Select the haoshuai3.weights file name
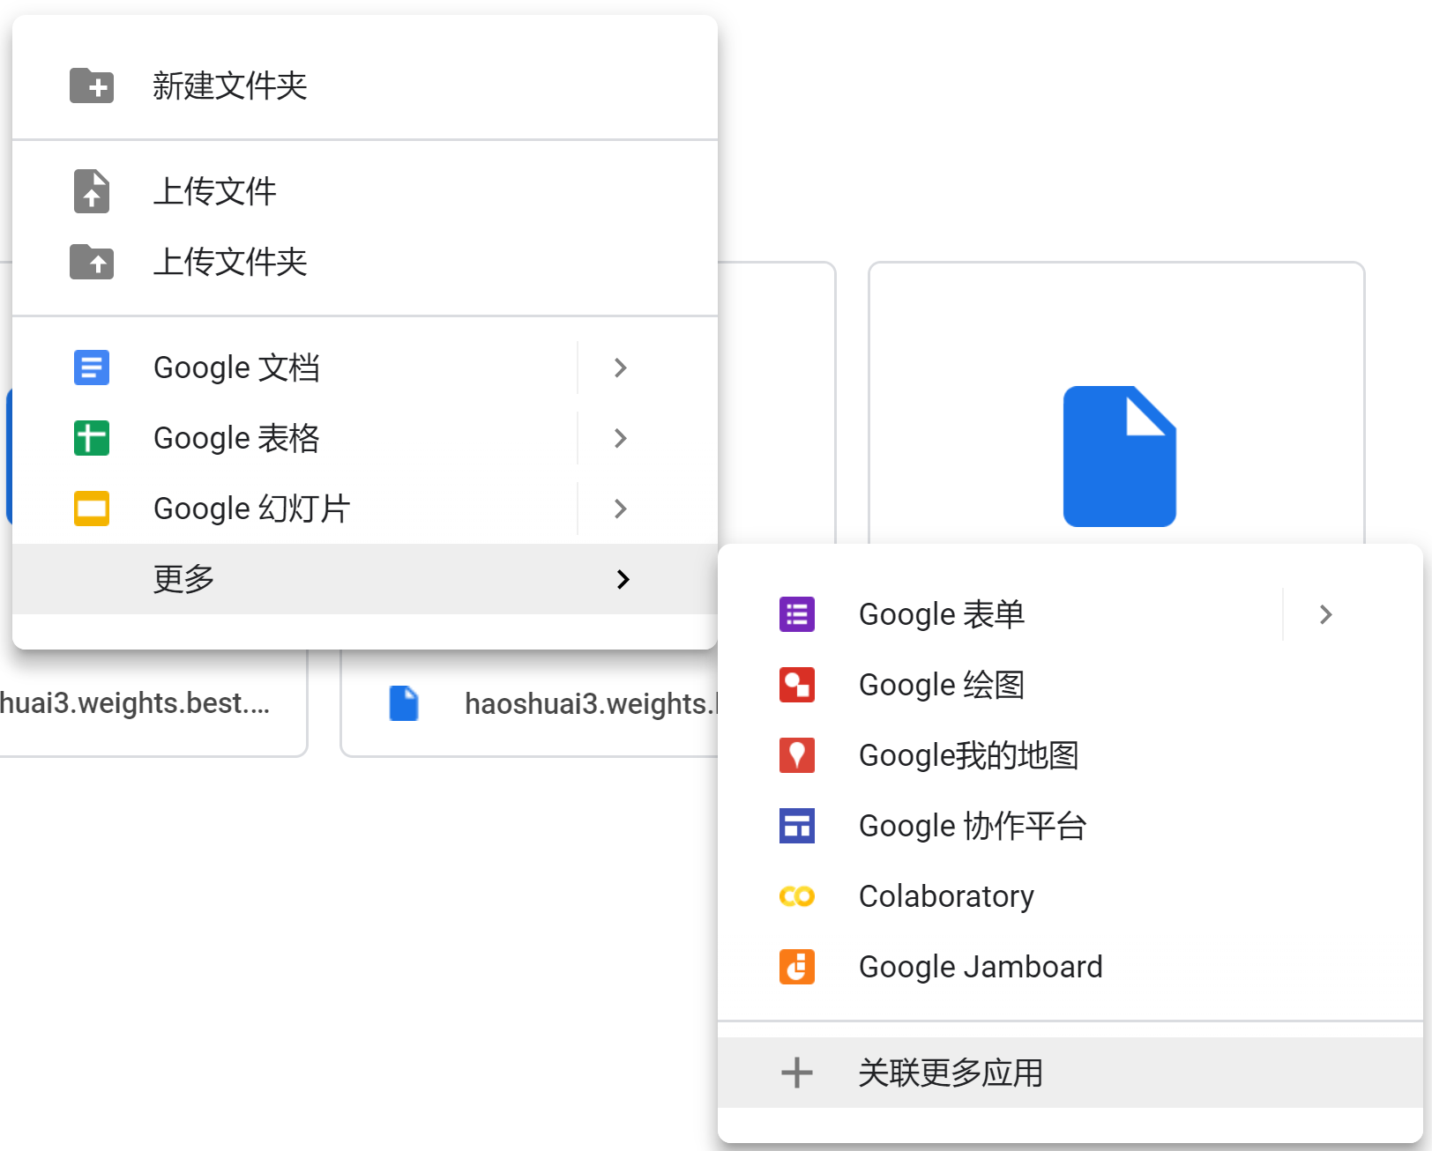Screen dimensions: 1432x1151 pos(591,703)
